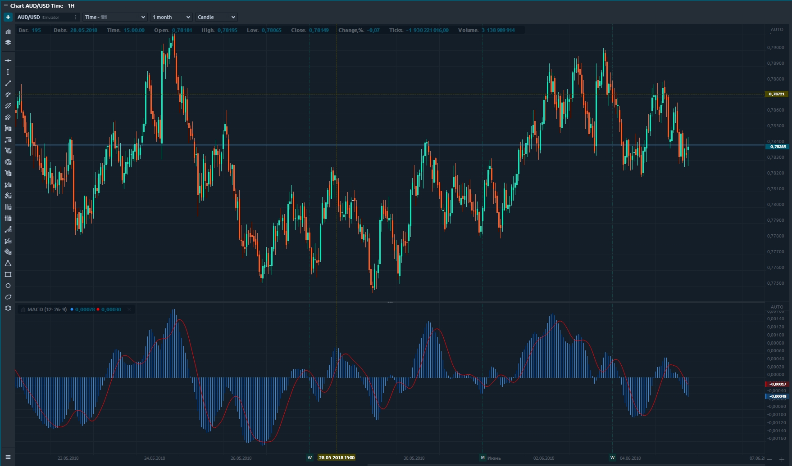Expand the Time - 1H timeframe dropdown

[115, 17]
